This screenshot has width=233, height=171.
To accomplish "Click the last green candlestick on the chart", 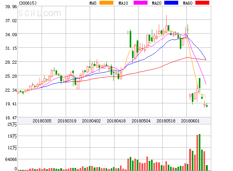I will [207, 105].
